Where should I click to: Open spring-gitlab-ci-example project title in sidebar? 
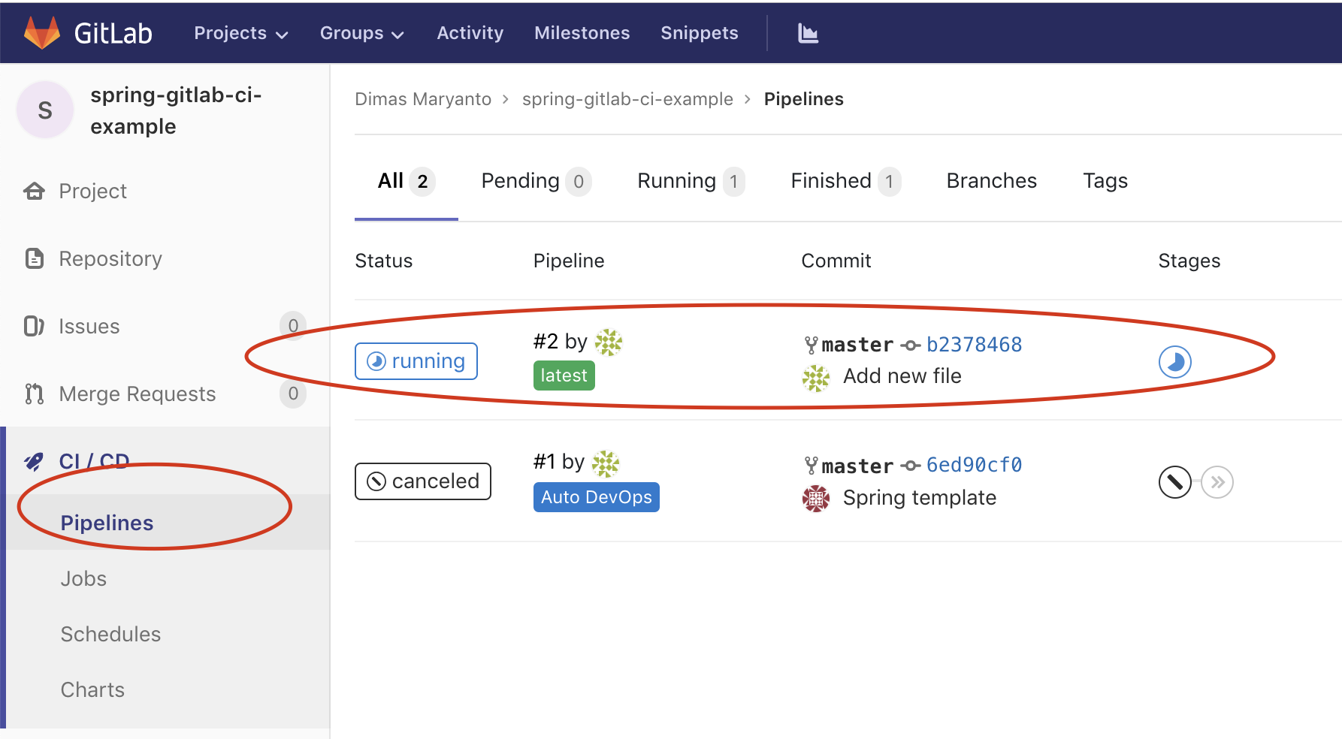176,110
